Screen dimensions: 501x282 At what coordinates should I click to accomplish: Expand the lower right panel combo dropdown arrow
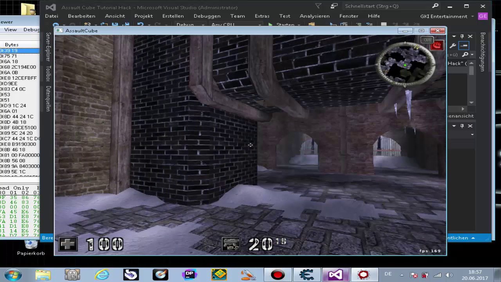tap(472, 135)
